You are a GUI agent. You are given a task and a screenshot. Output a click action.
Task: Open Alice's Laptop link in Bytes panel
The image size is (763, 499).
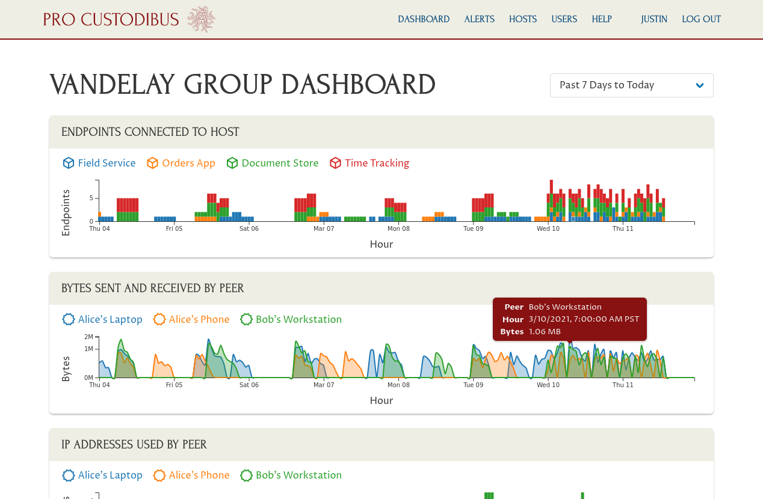click(110, 319)
